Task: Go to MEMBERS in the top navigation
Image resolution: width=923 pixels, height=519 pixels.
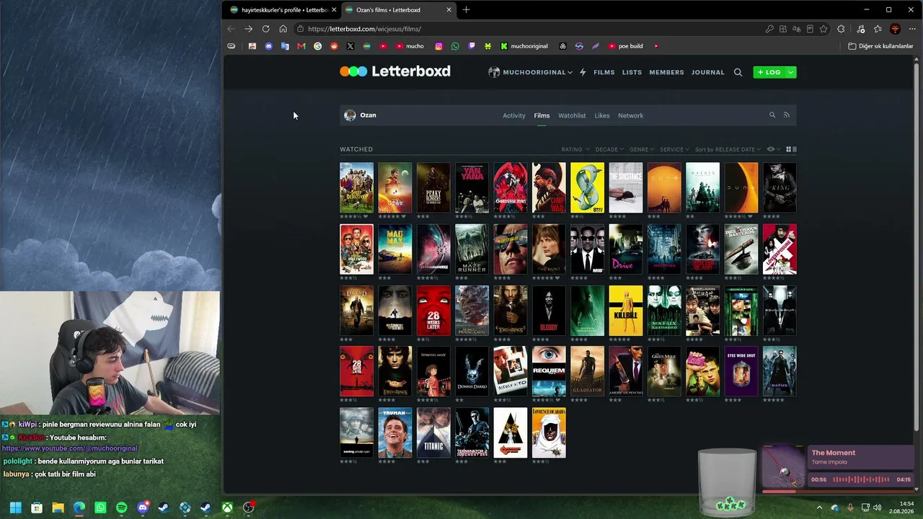Action: [666, 72]
